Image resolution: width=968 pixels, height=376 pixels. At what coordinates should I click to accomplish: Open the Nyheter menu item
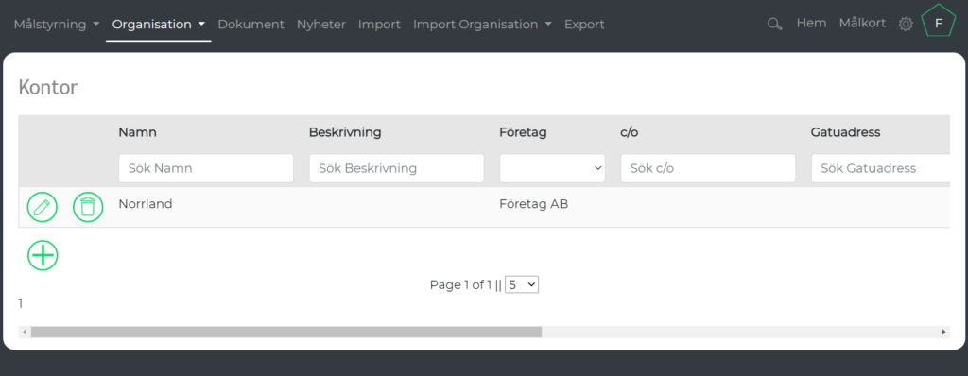(x=321, y=24)
